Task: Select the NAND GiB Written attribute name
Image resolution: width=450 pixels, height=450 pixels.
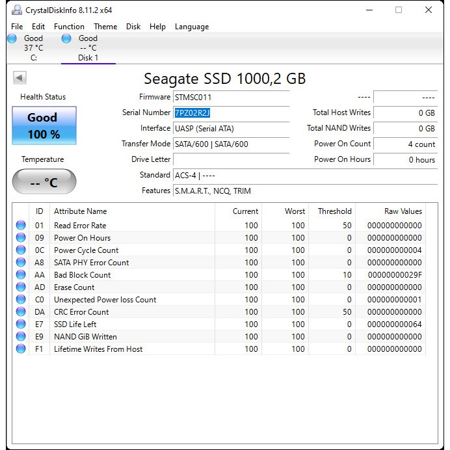Action: coord(86,337)
